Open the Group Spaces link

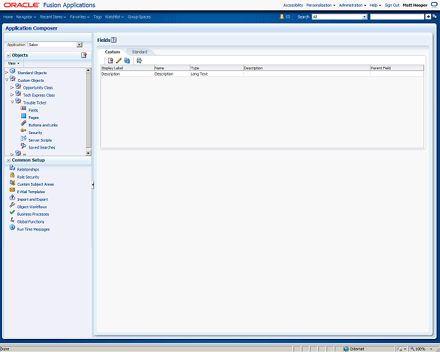[x=139, y=16]
